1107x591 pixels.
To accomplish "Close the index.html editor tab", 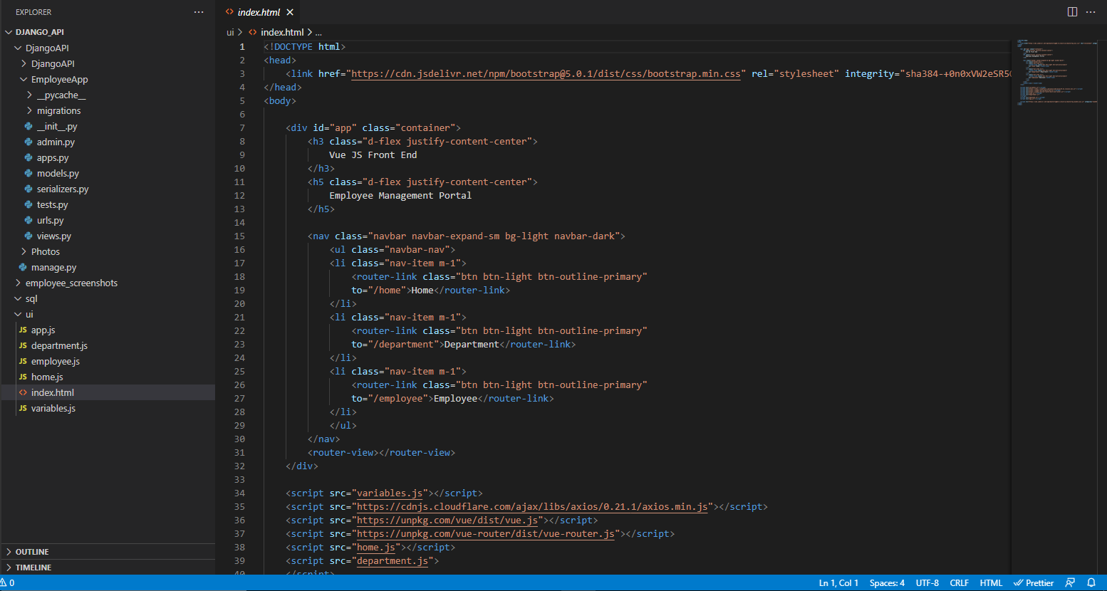I will point(290,12).
